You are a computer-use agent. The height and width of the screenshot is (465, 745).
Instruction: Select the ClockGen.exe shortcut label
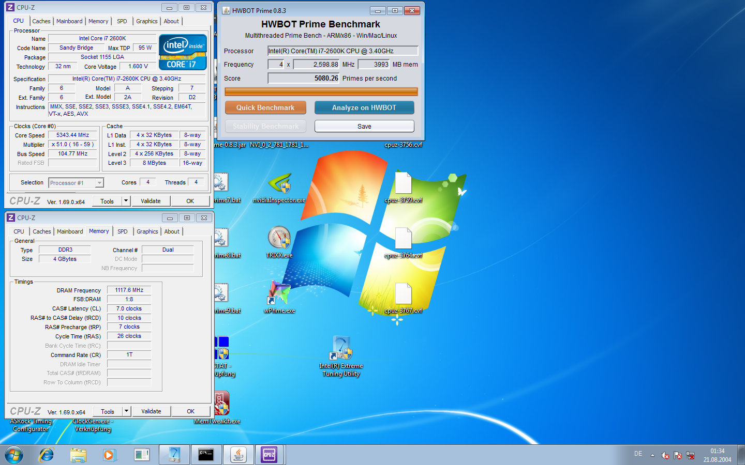point(93,425)
